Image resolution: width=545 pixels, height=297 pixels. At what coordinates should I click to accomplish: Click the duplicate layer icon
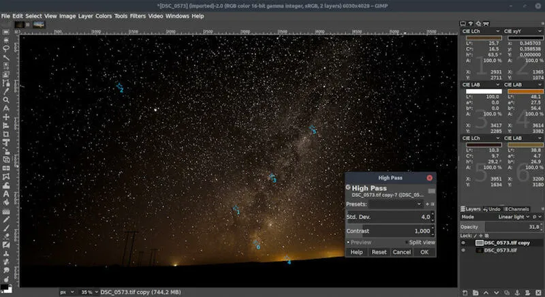(506, 292)
